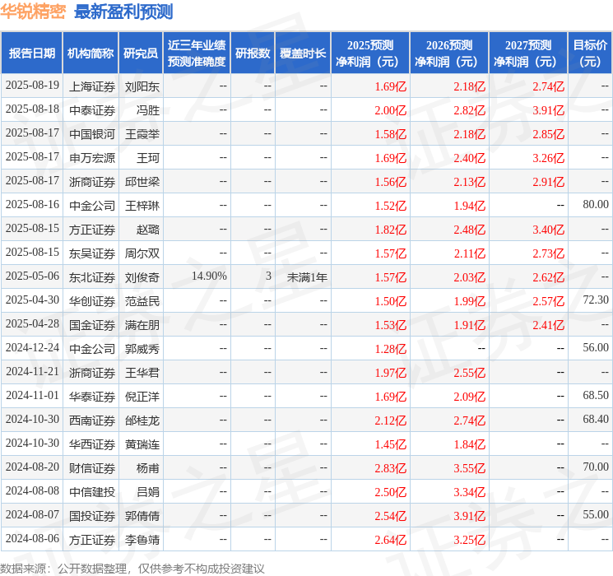Click analyst name 赵璐
Screen dimensions: 613x576
[148, 230]
